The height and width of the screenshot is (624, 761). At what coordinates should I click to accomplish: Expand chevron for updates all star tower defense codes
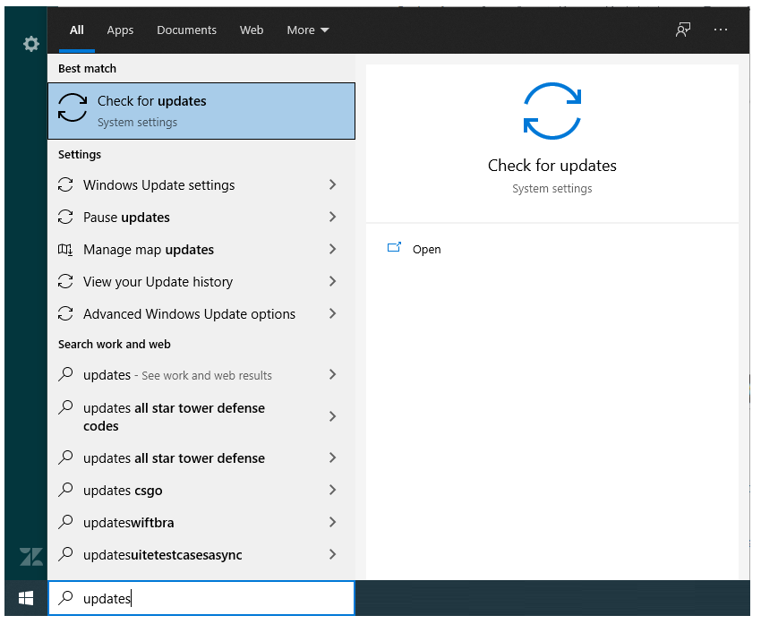[332, 416]
